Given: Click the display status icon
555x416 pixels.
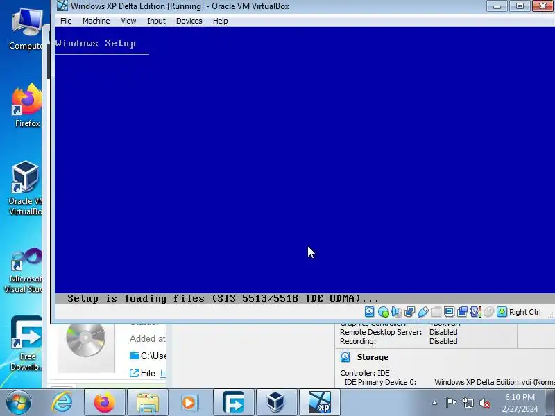Looking at the screenshot, I should tap(449, 311).
